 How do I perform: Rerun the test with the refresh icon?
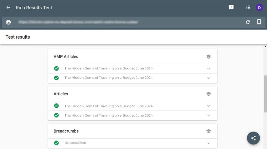248,22
